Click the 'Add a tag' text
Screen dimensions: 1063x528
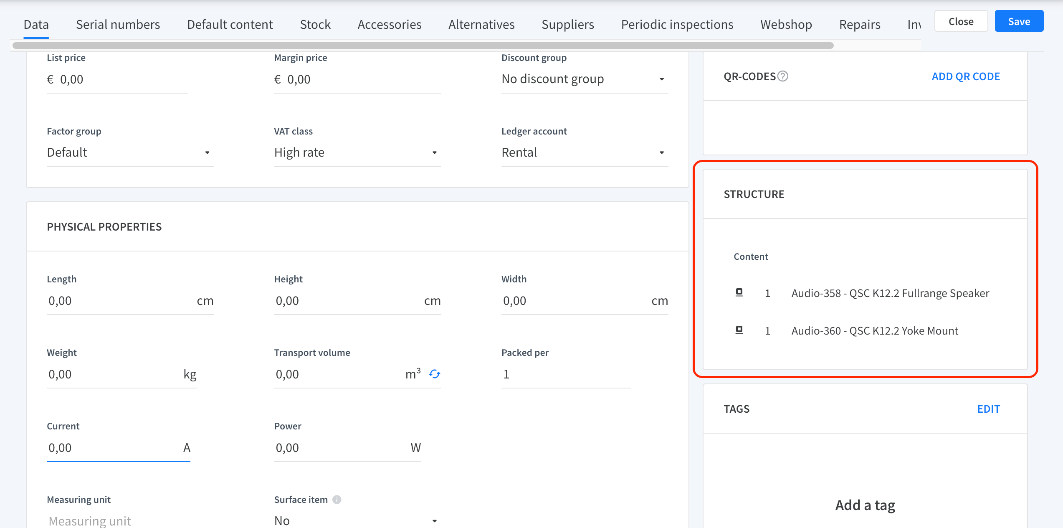865,505
